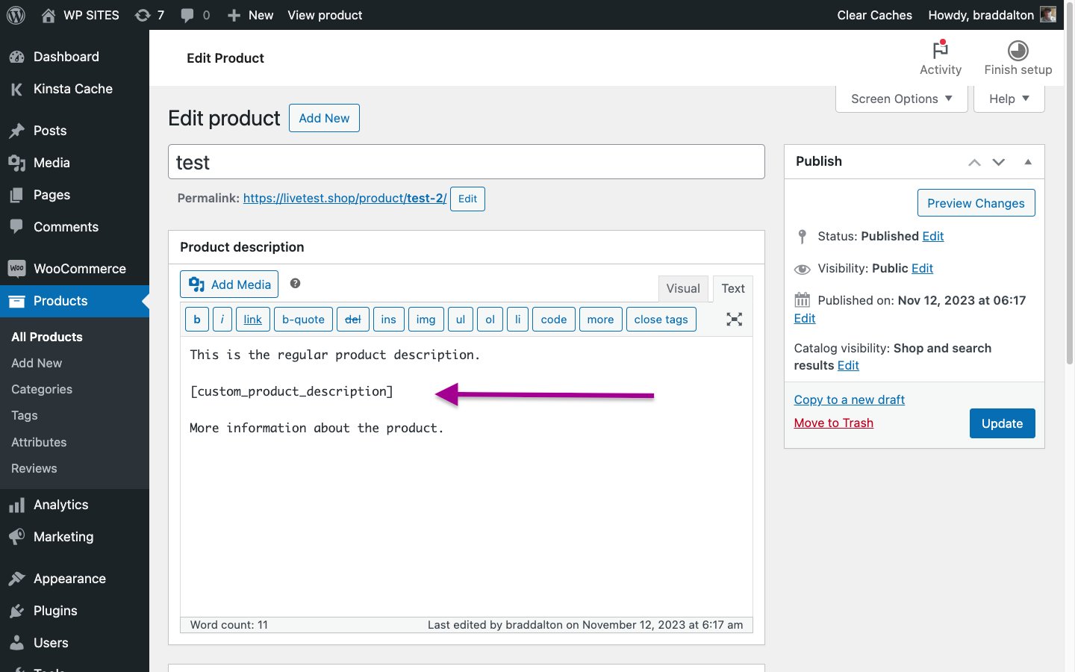Insert bold tag with b button
The height and width of the screenshot is (672, 1075).
tap(197, 320)
